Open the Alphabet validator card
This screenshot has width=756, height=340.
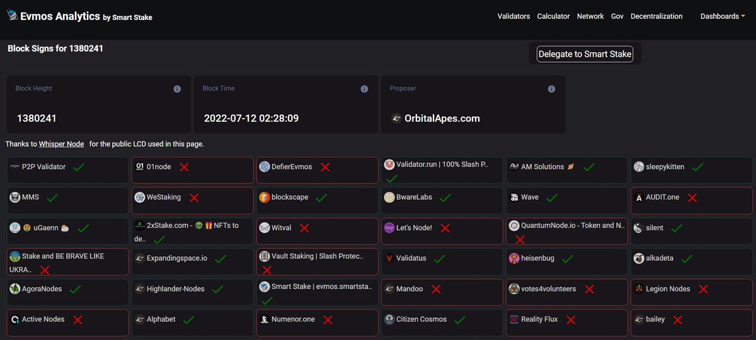pos(192,322)
